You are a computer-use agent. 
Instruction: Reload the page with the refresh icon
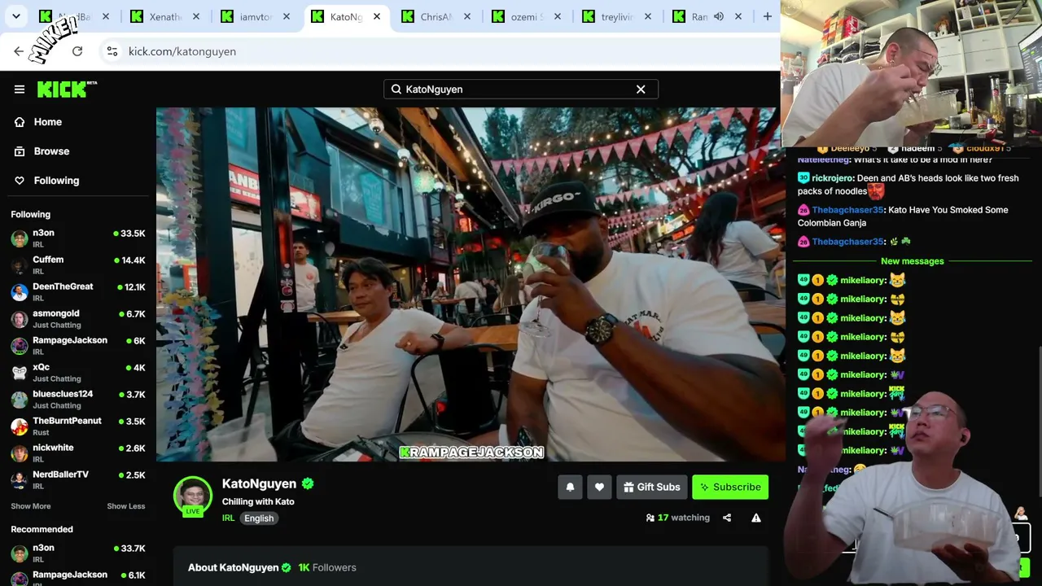(77, 51)
